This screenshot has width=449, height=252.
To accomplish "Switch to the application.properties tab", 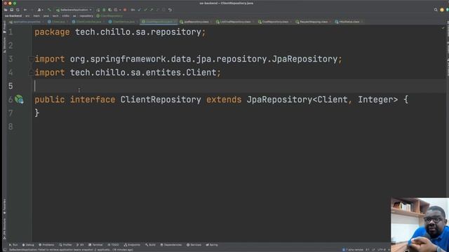I will coord(27,22).
